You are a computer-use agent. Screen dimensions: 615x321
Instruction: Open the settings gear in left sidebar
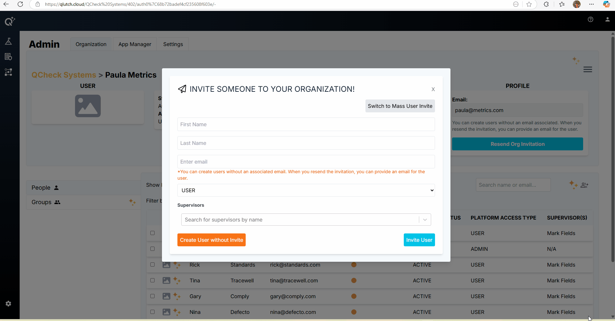point(8,304)
